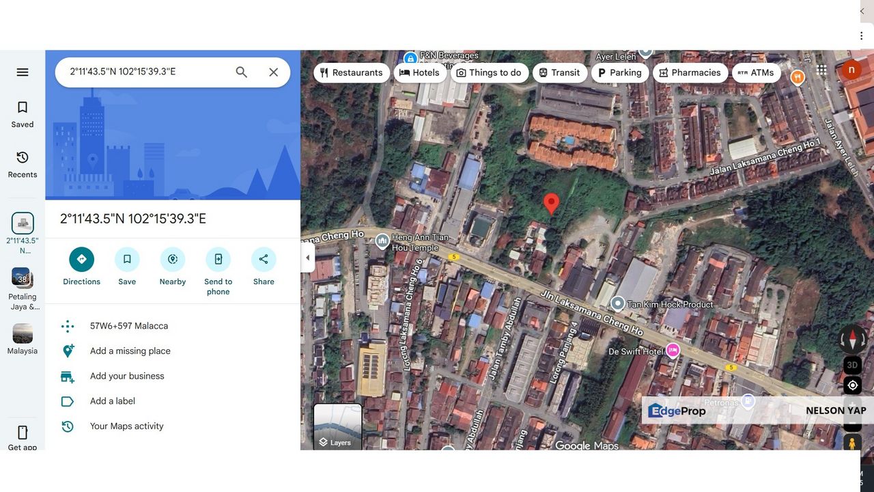Open the Layers map type switcher
This screenshot has width=874, height=492.
(338, 427)
